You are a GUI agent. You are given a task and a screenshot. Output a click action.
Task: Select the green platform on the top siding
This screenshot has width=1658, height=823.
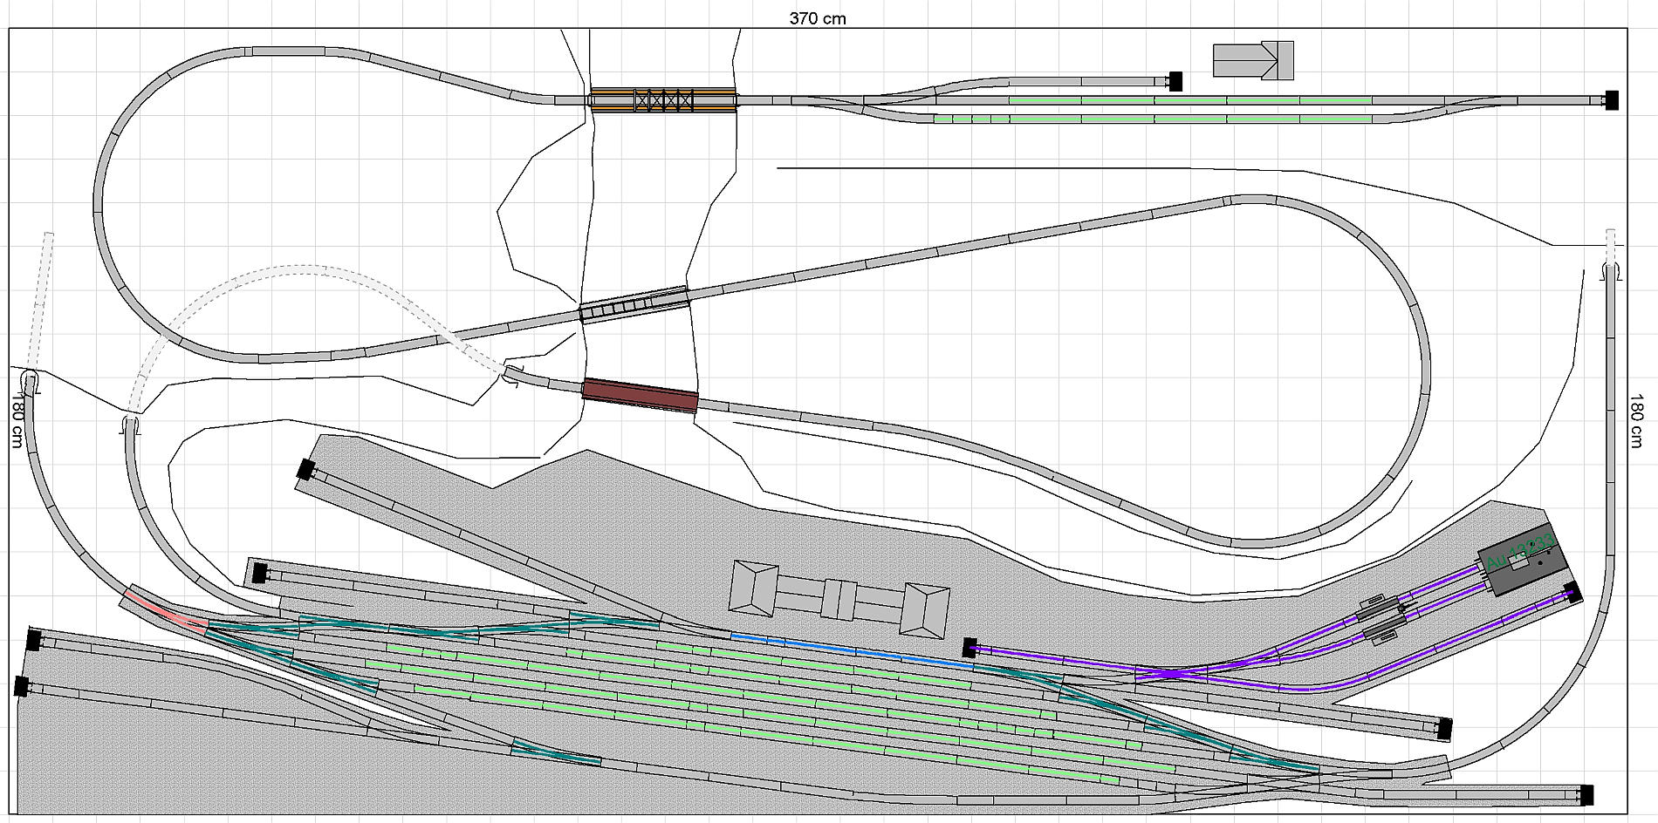(x=1187, y=100)
